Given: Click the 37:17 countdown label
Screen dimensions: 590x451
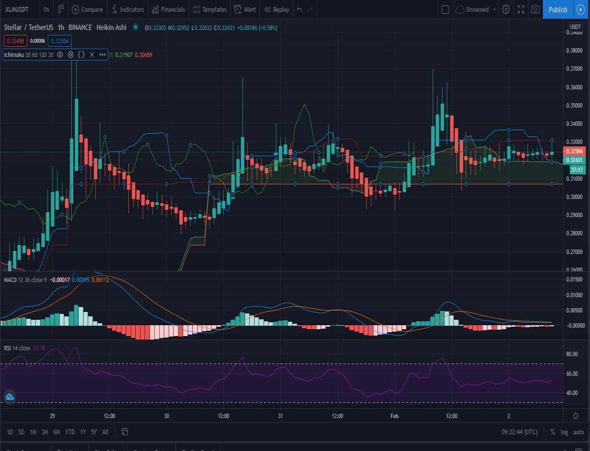Looking at the screenshot, I should [577, 169].
